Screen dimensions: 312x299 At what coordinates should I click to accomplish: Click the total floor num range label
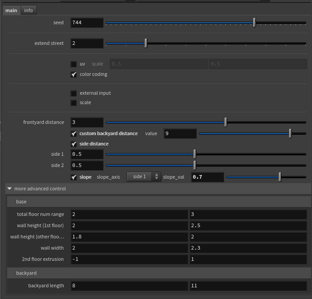(x=40, y=214)
